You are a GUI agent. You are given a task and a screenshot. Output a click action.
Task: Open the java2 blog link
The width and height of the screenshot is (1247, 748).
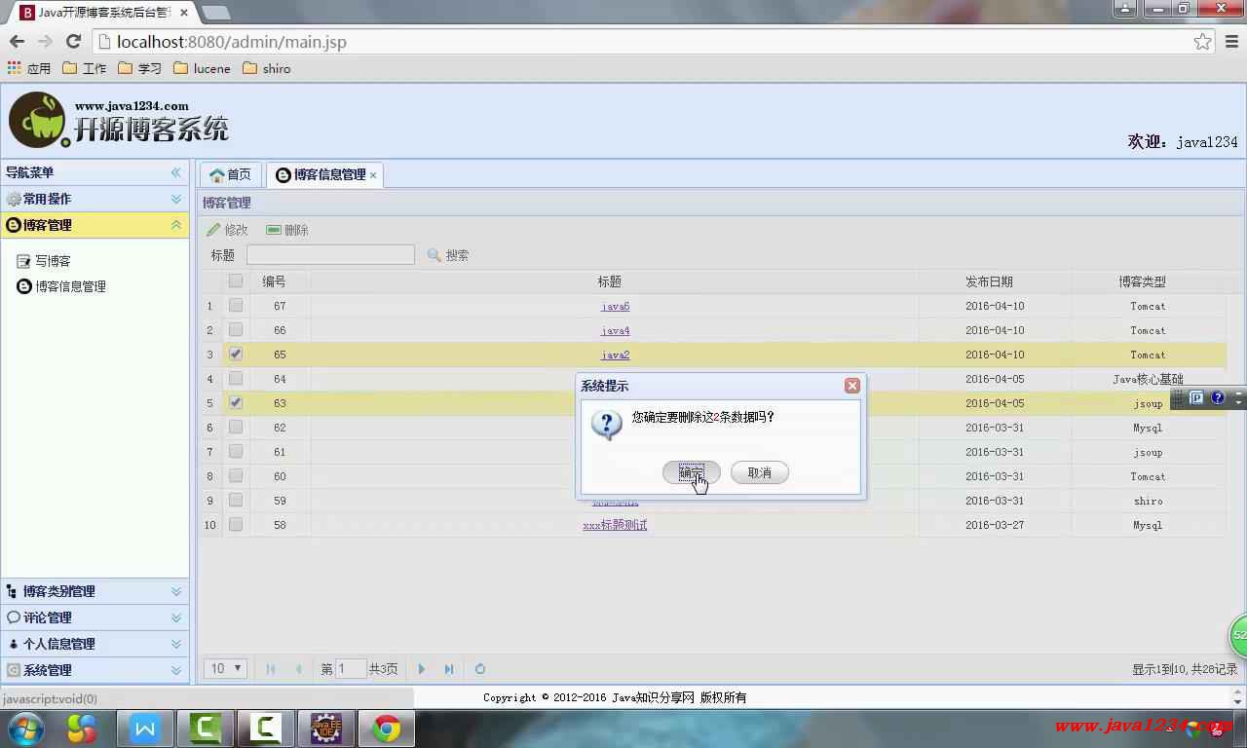coord(615,355)
